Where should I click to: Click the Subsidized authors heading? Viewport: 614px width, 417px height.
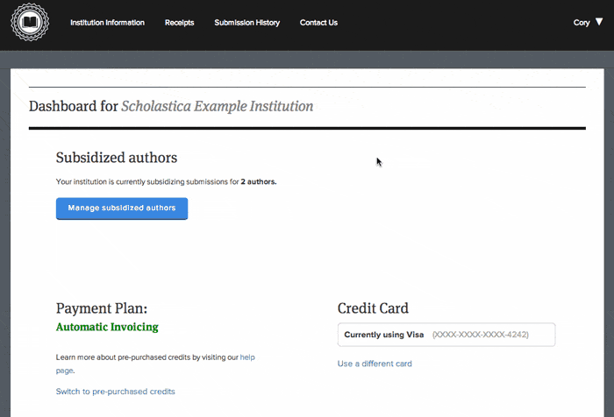[x=117, y=158]
